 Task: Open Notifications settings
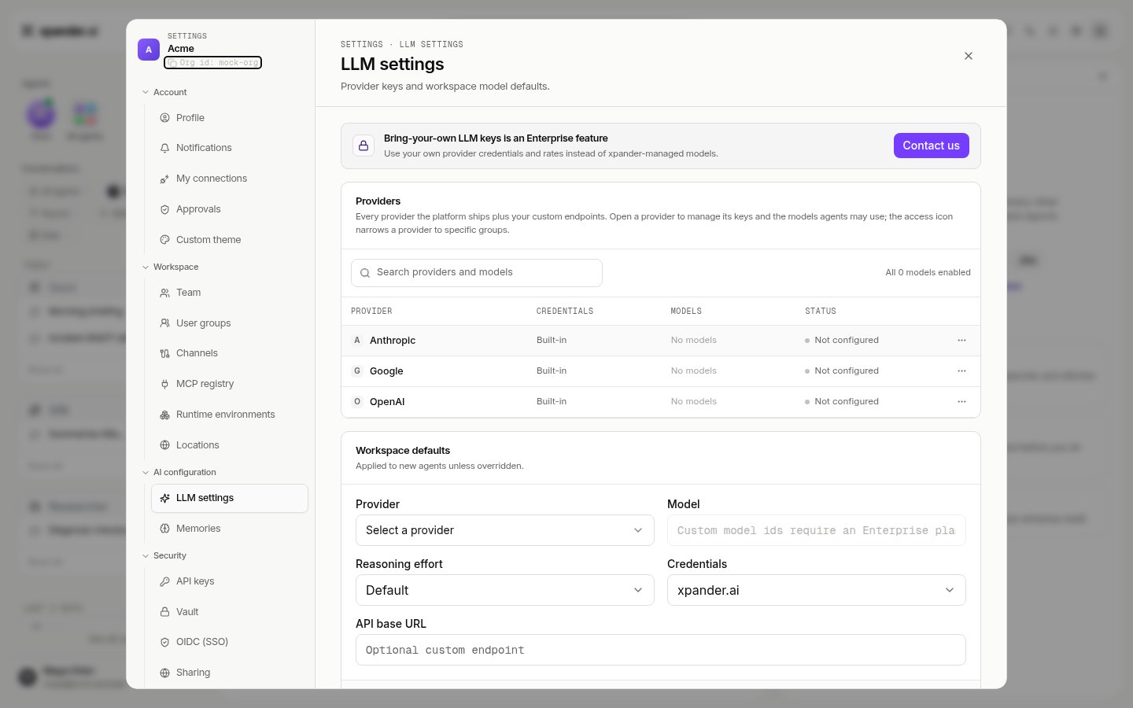(x=229, y=148)
